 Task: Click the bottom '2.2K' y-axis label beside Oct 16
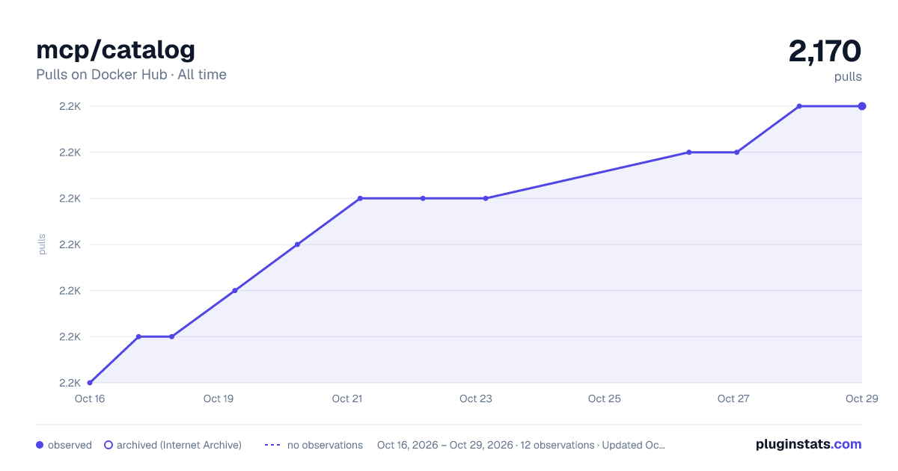[70, 383]
